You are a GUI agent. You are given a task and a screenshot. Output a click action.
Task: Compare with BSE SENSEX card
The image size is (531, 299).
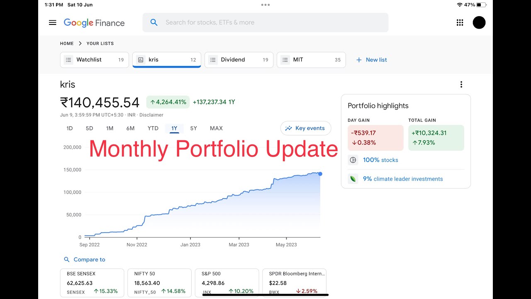(92, 283)
